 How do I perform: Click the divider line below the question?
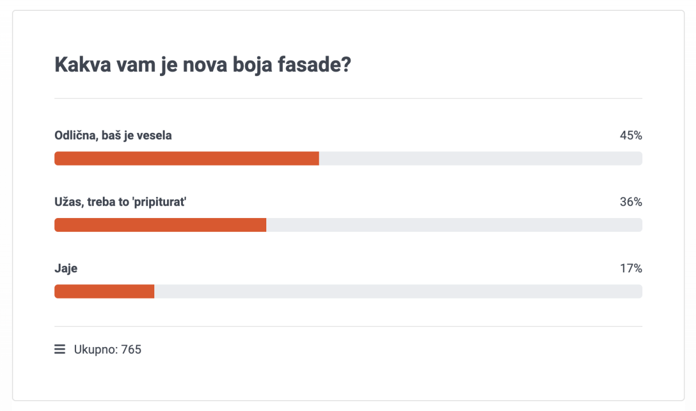[348, 97]
